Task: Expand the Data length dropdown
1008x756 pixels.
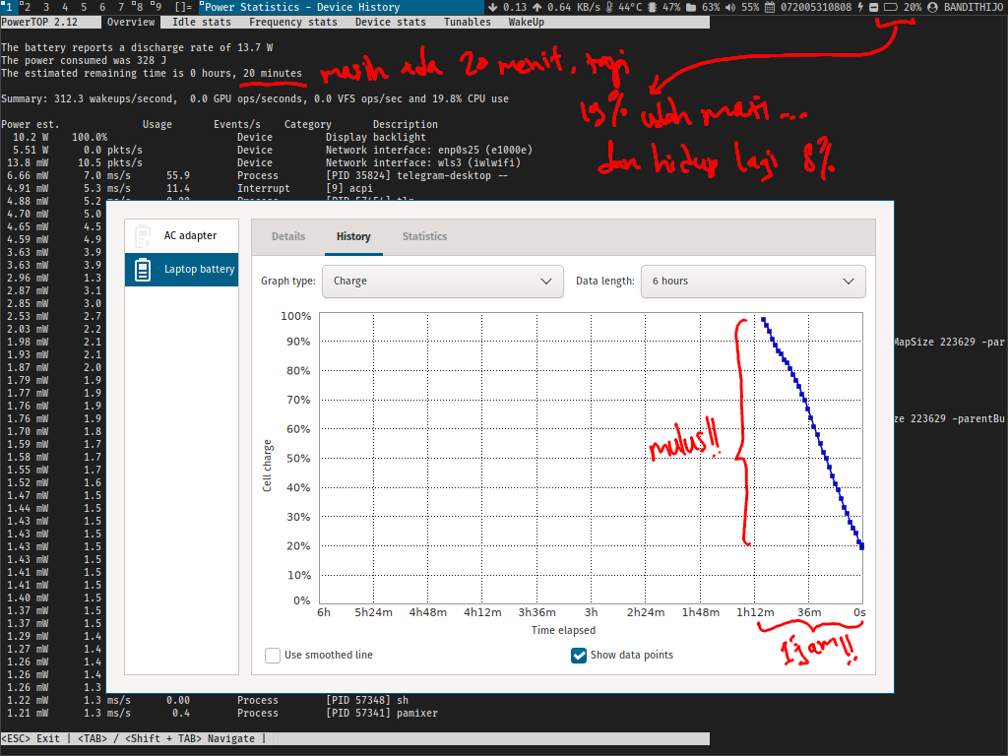Action: [x=753, y=281]
